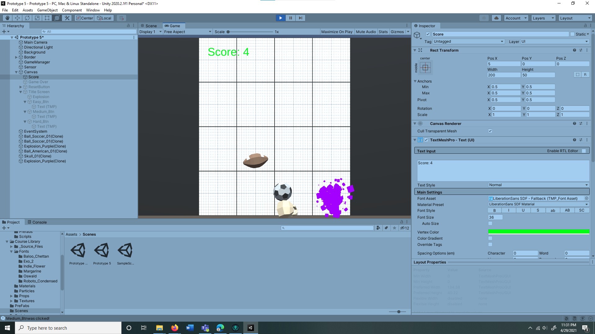The width and height of the screenshot is (595, 334).
Task: Enable the Color Gradient checkbox
Action: coord(490,238)
